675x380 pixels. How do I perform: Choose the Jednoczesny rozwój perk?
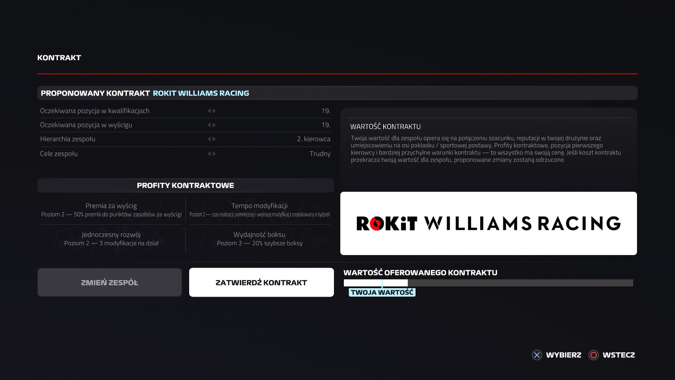point(111,239)
